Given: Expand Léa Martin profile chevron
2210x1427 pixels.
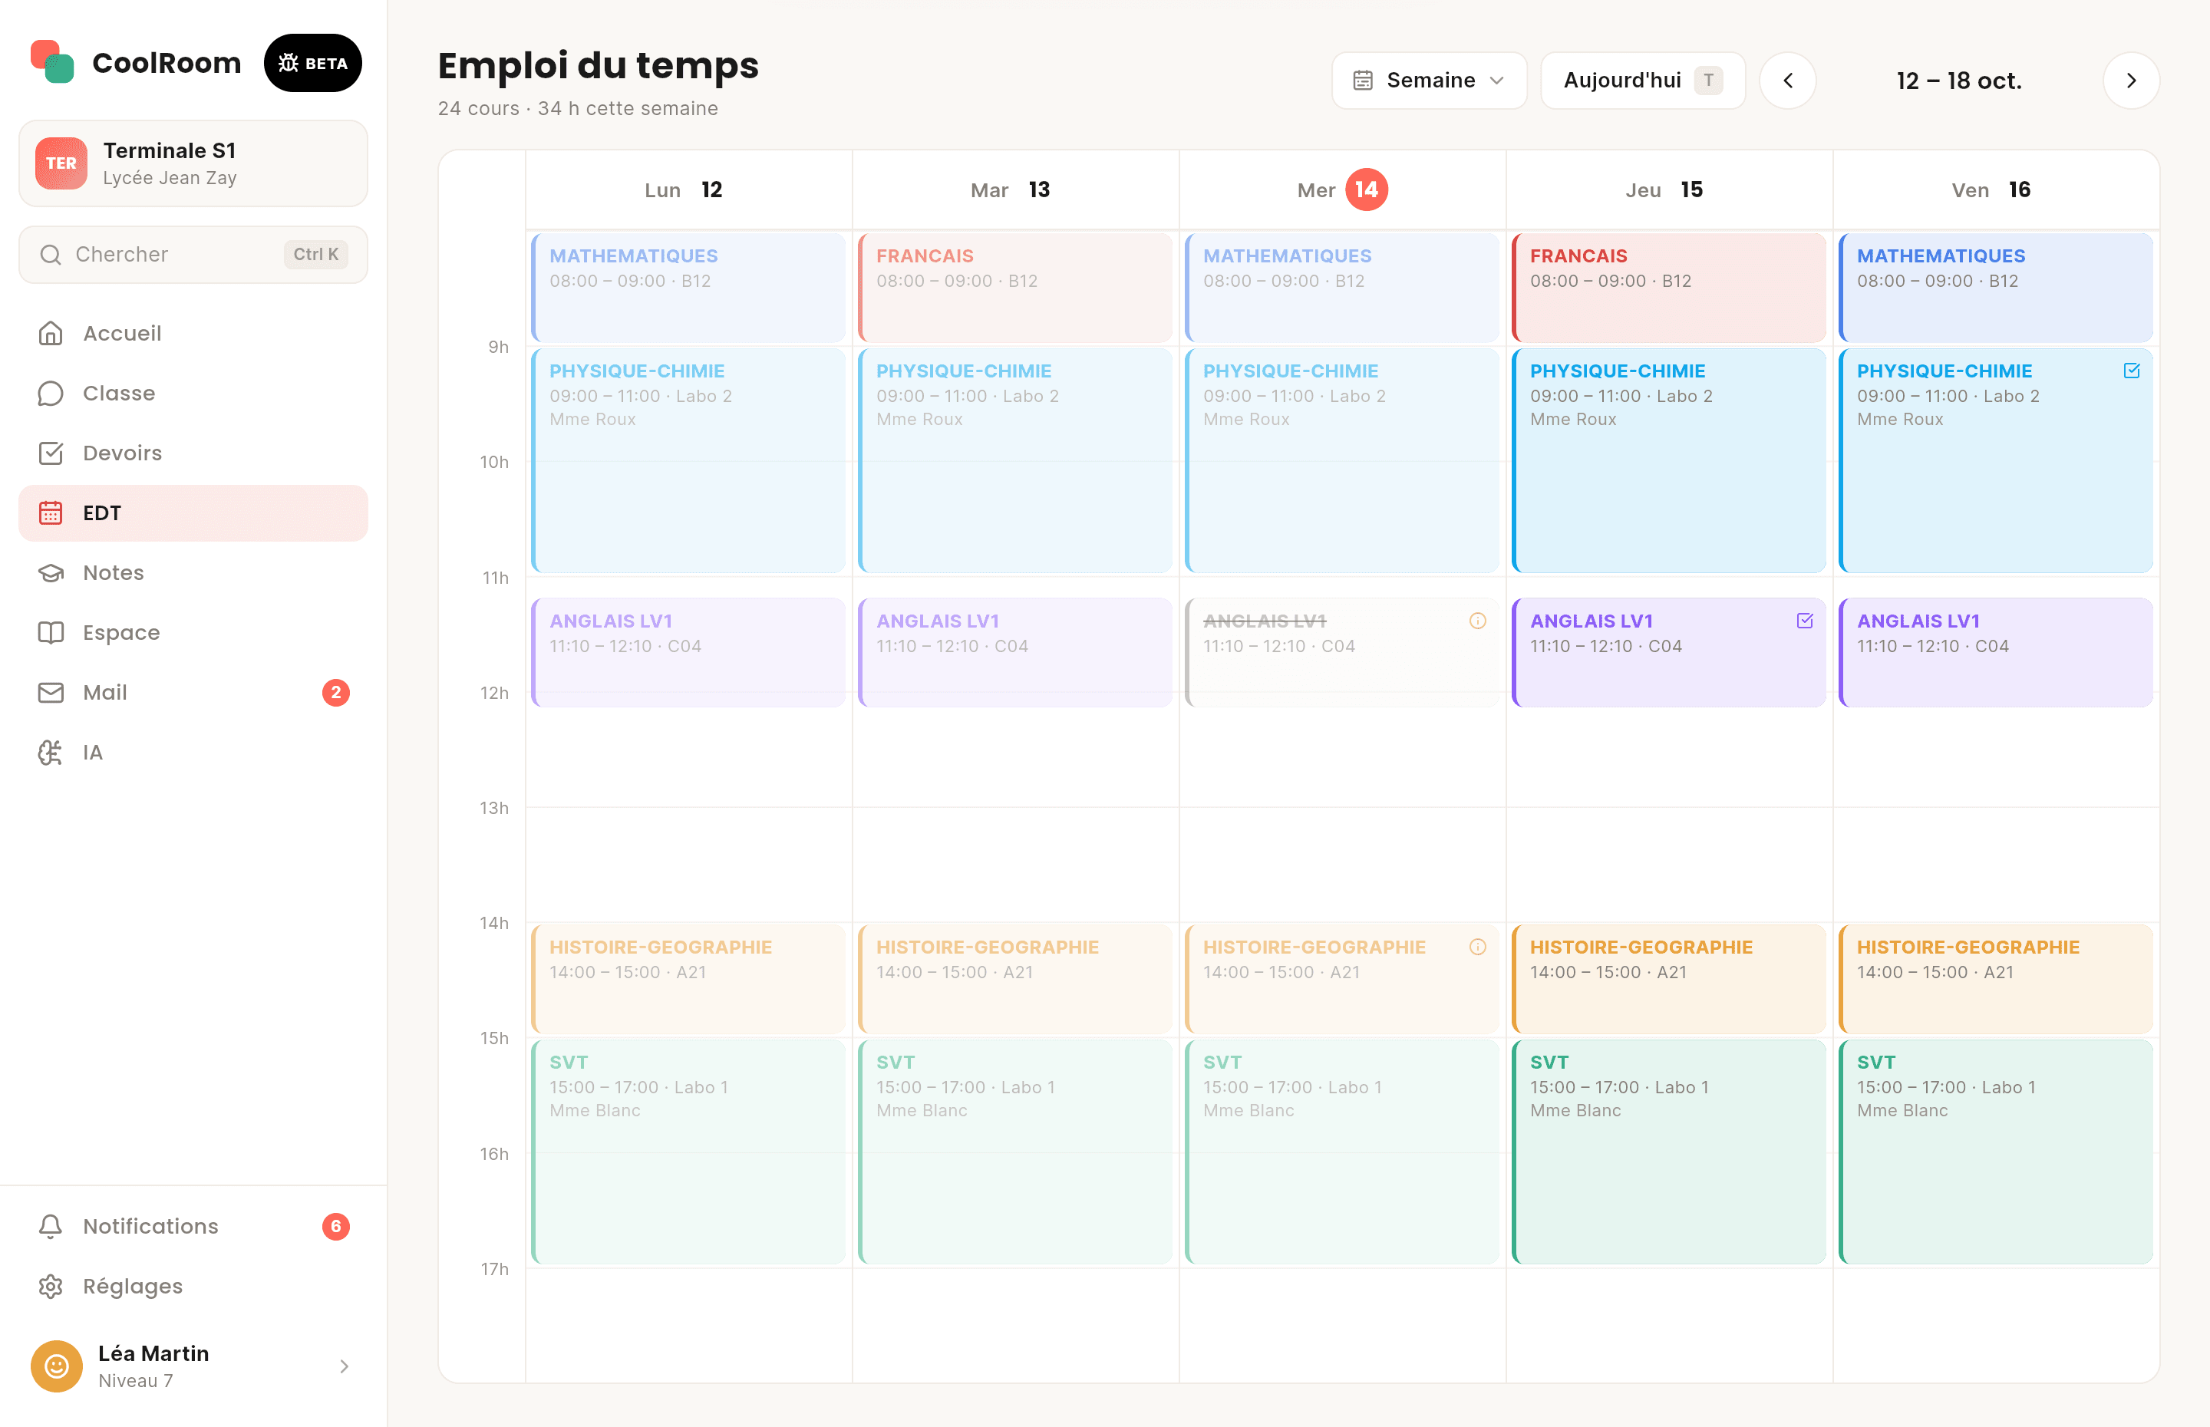Looking at the screenshot, I should point(345,1366).
